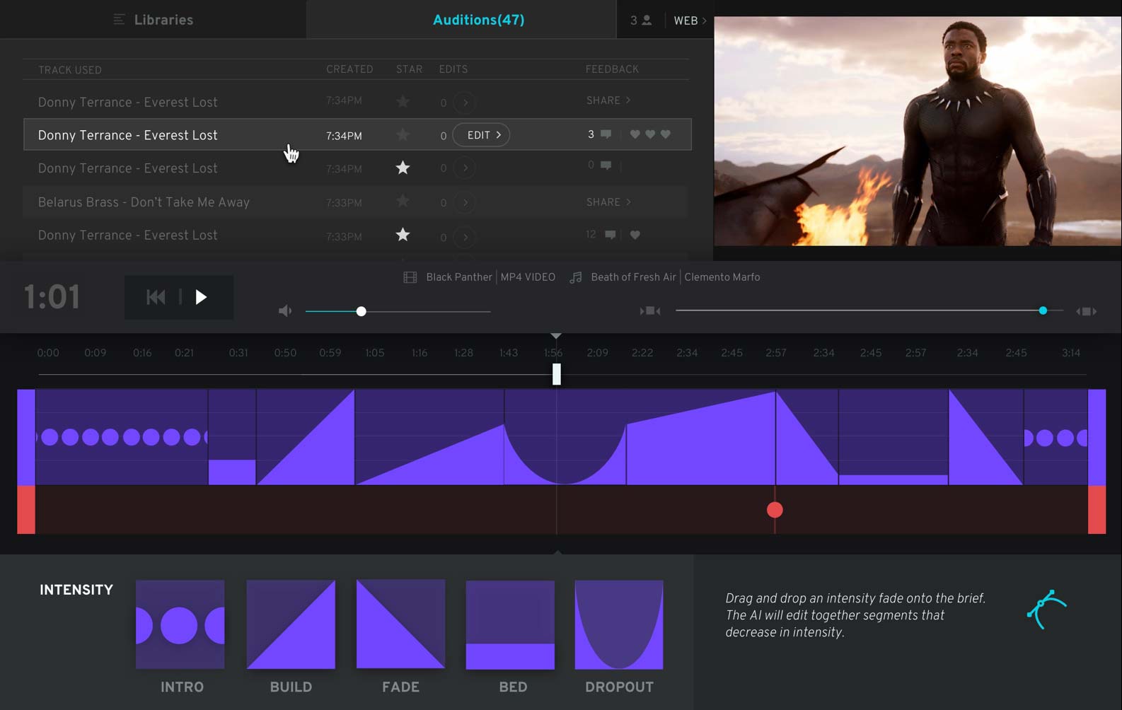Viewport: 1122px width, 710px height.
Task: Jump to the 3:14 timeline mark
Action: coord(1071,353)
